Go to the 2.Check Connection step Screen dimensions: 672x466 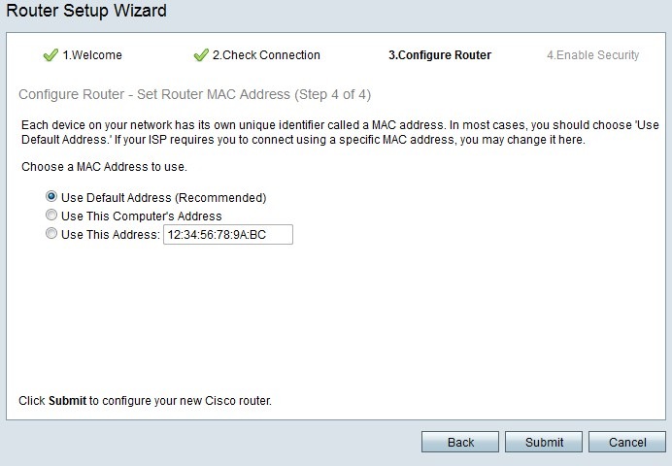[x=266, y=55]
